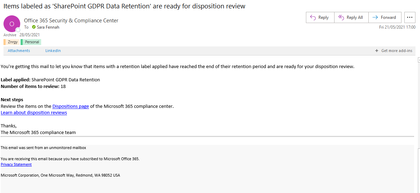
Task: Open the Dispositions page link
Action: coord(70,106)
